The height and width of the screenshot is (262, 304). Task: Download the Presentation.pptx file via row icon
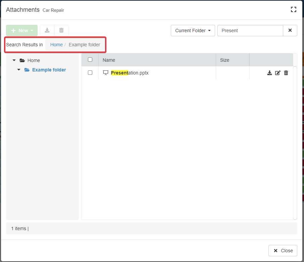coord(269,73)
